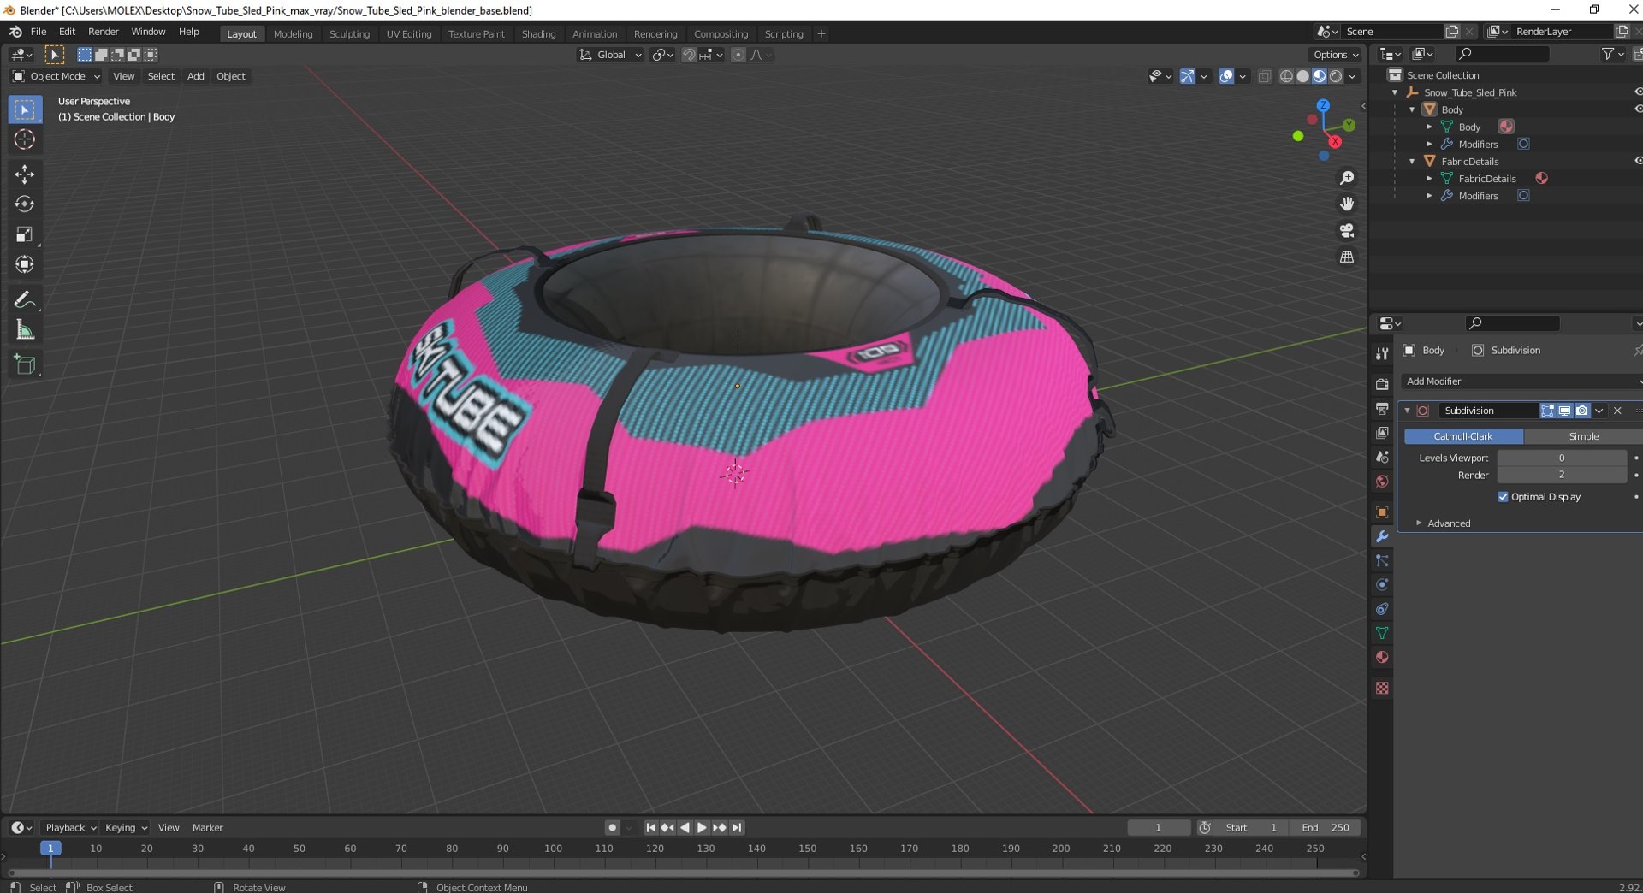Toggle Subdivision modifier viewport display

coord(1564,411)
